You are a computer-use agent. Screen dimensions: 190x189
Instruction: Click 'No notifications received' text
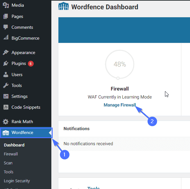click(x=88, y=144)
